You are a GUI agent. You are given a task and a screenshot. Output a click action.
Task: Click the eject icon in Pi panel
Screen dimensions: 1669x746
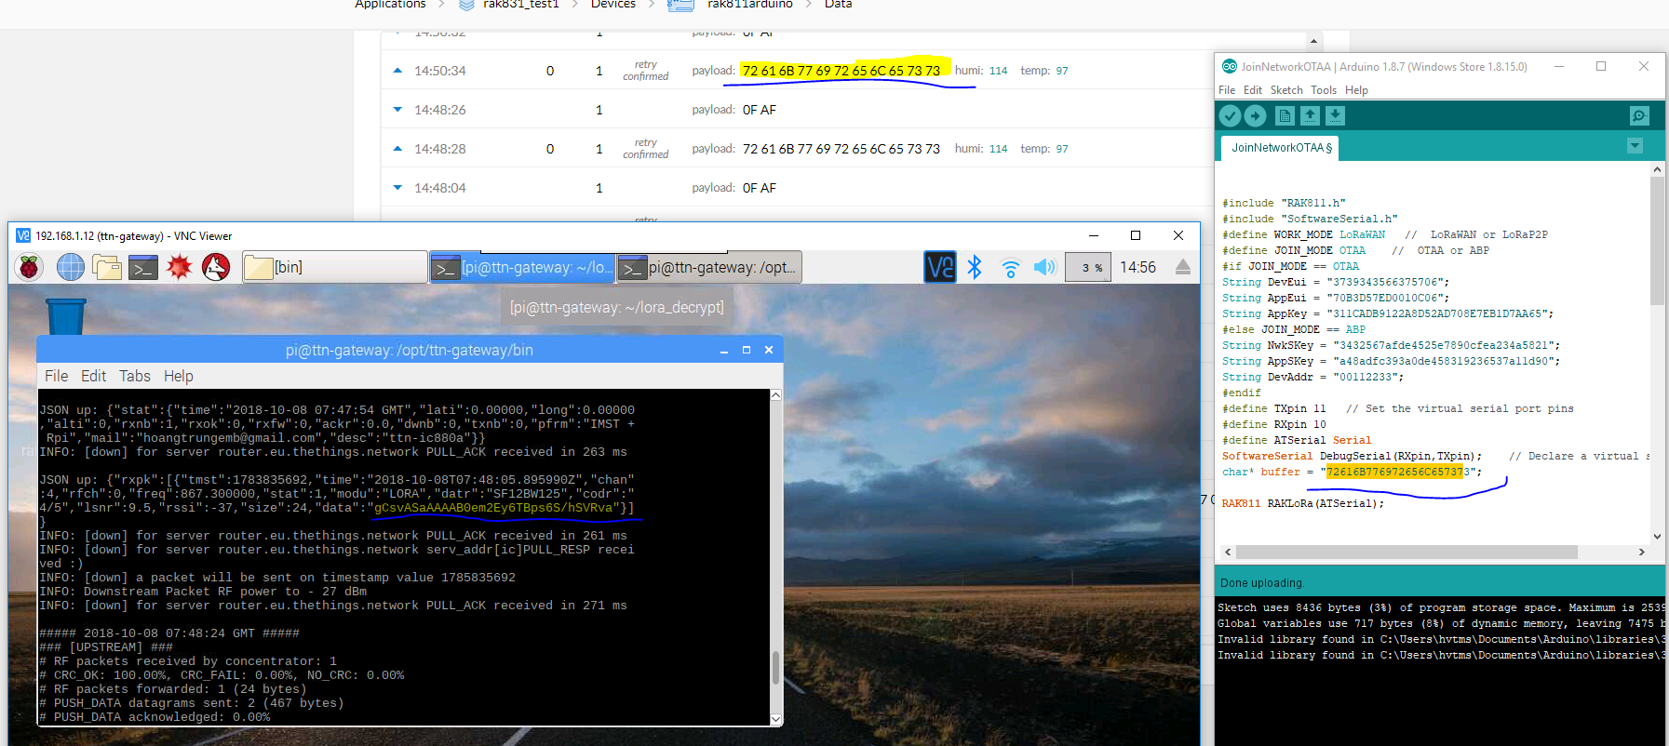pyautogui.click(x=1182, y=268)
